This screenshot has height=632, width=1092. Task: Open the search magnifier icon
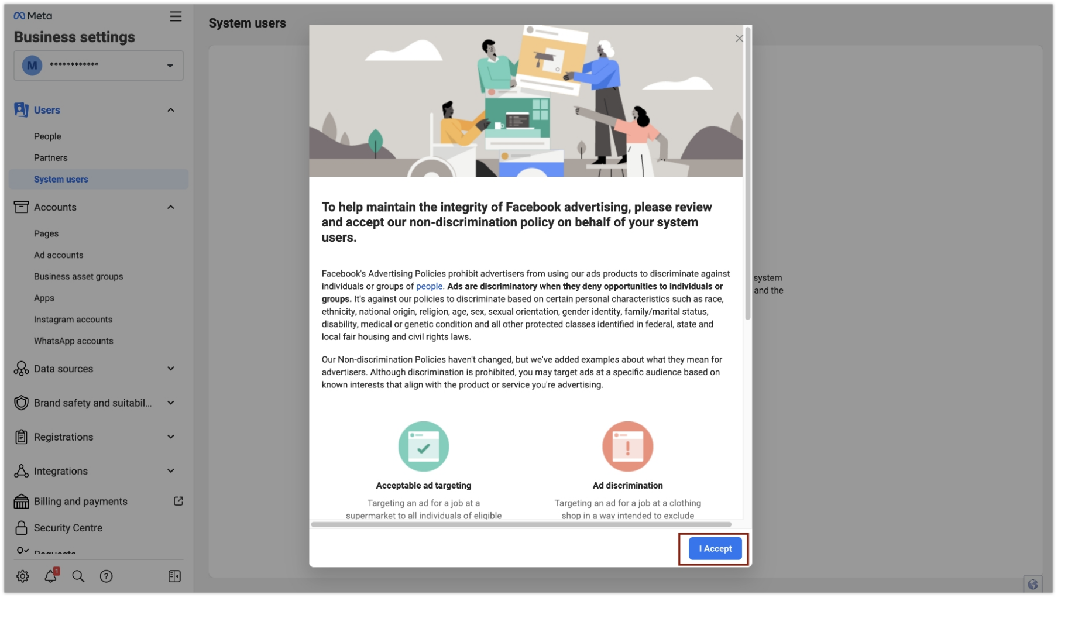(78, 576)
